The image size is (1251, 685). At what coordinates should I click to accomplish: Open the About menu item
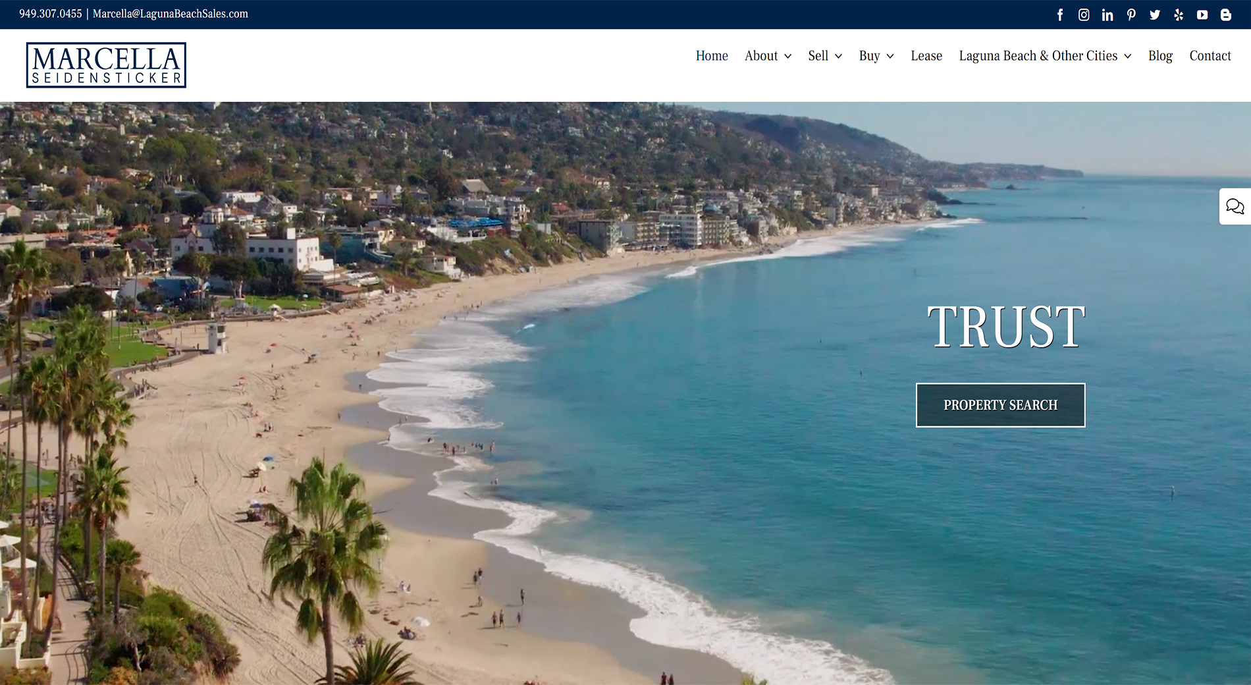761,56
